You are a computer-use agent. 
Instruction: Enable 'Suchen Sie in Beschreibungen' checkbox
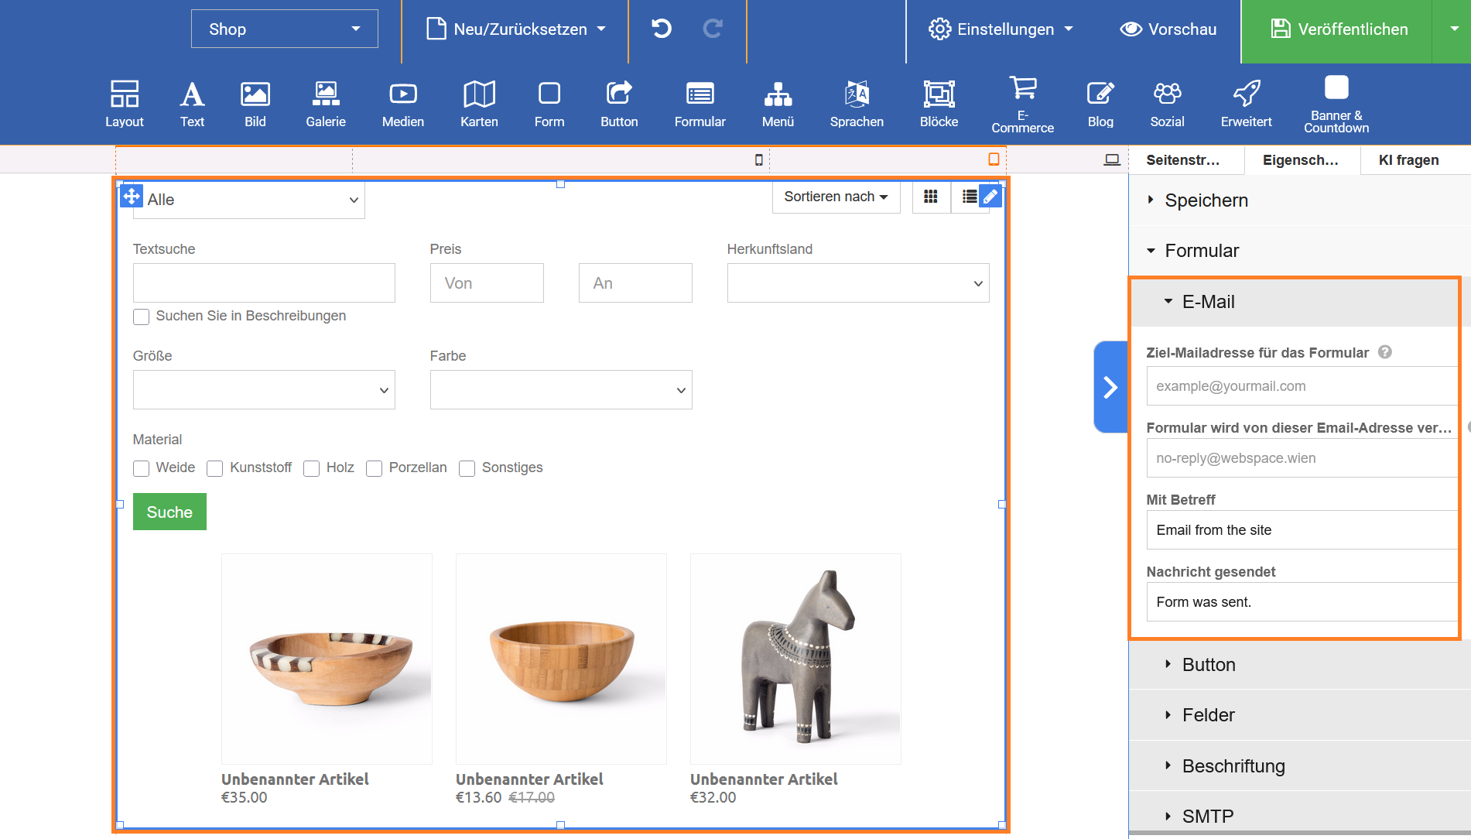141,317
